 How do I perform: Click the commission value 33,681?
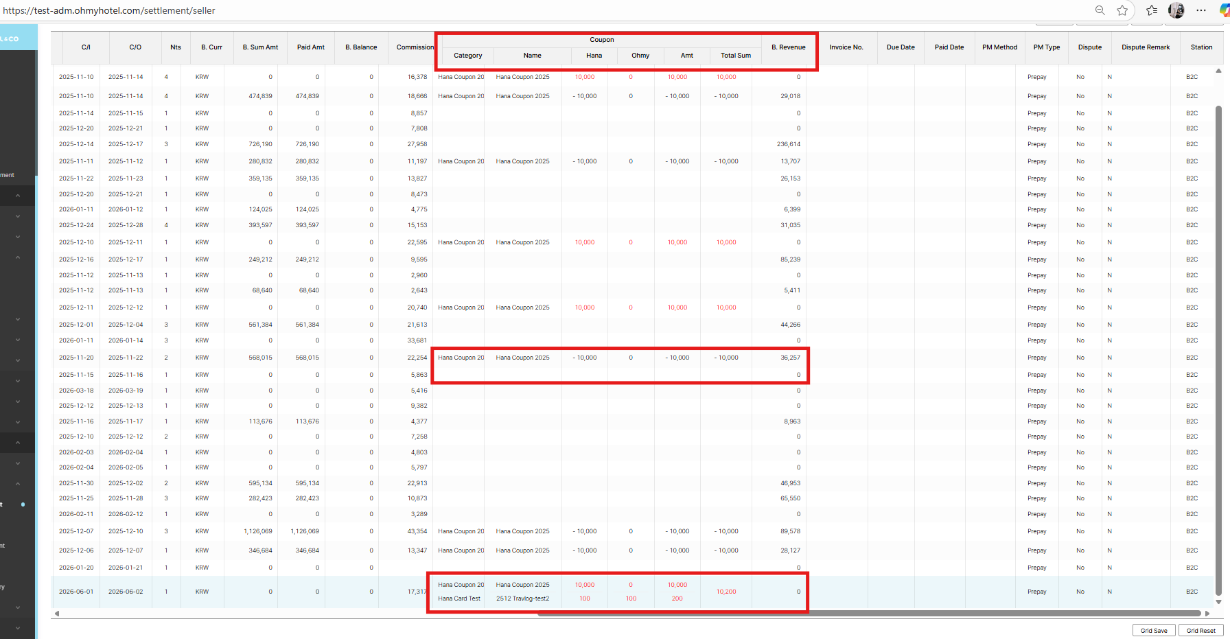pyautogui.click(x=417, y=340)
